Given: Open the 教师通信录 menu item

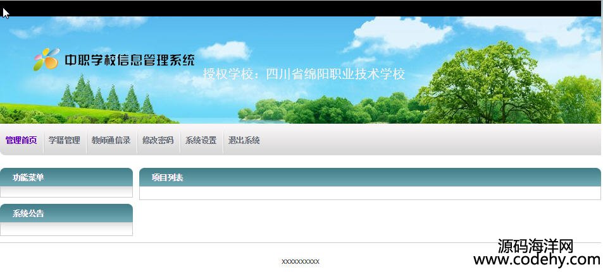Looking at the screenshot, I should (111, 140).
